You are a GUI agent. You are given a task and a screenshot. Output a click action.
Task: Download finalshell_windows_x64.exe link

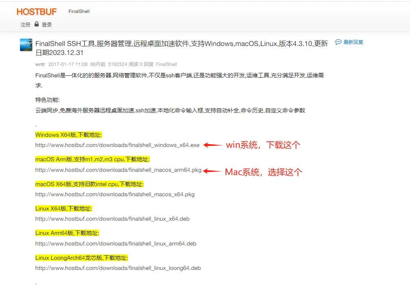[x=117, y=145]
